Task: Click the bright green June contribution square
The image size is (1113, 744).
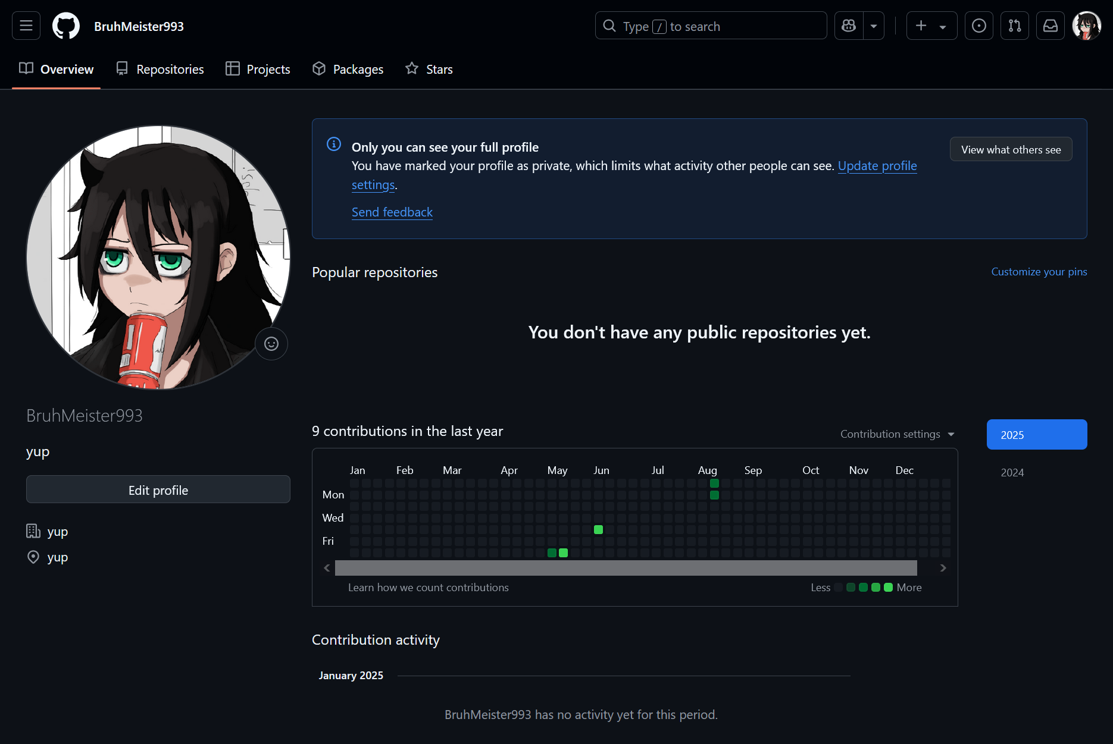Action: click(x=598, y=529)
